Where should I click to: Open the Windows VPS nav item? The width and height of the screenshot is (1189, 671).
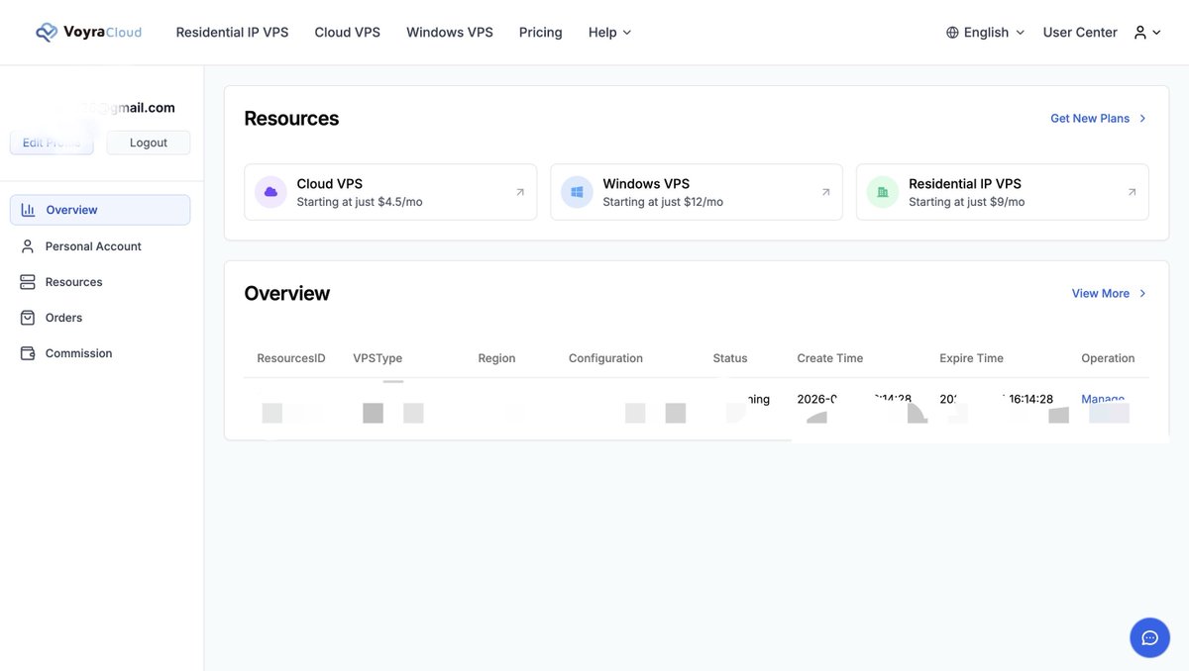coord(450,32)
